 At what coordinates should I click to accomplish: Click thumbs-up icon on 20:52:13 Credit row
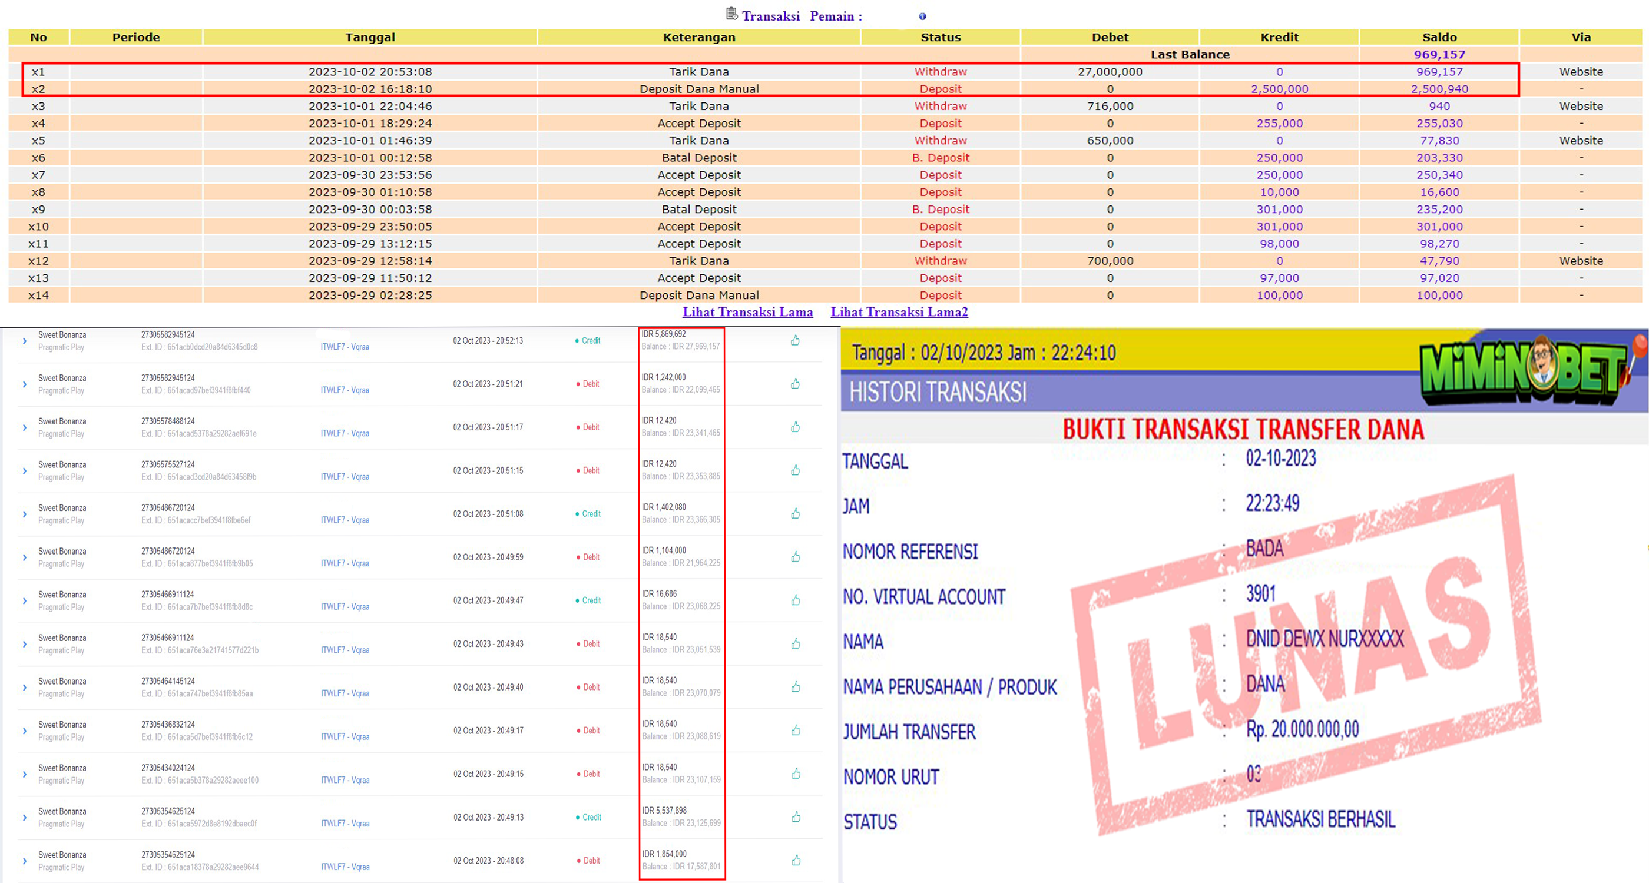click(x=795, y=340)
